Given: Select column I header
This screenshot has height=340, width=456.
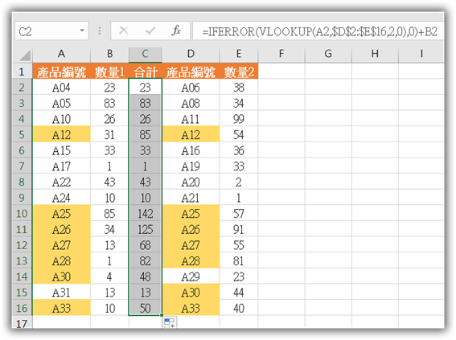Looking at the screenshot, I should [421, 54].
